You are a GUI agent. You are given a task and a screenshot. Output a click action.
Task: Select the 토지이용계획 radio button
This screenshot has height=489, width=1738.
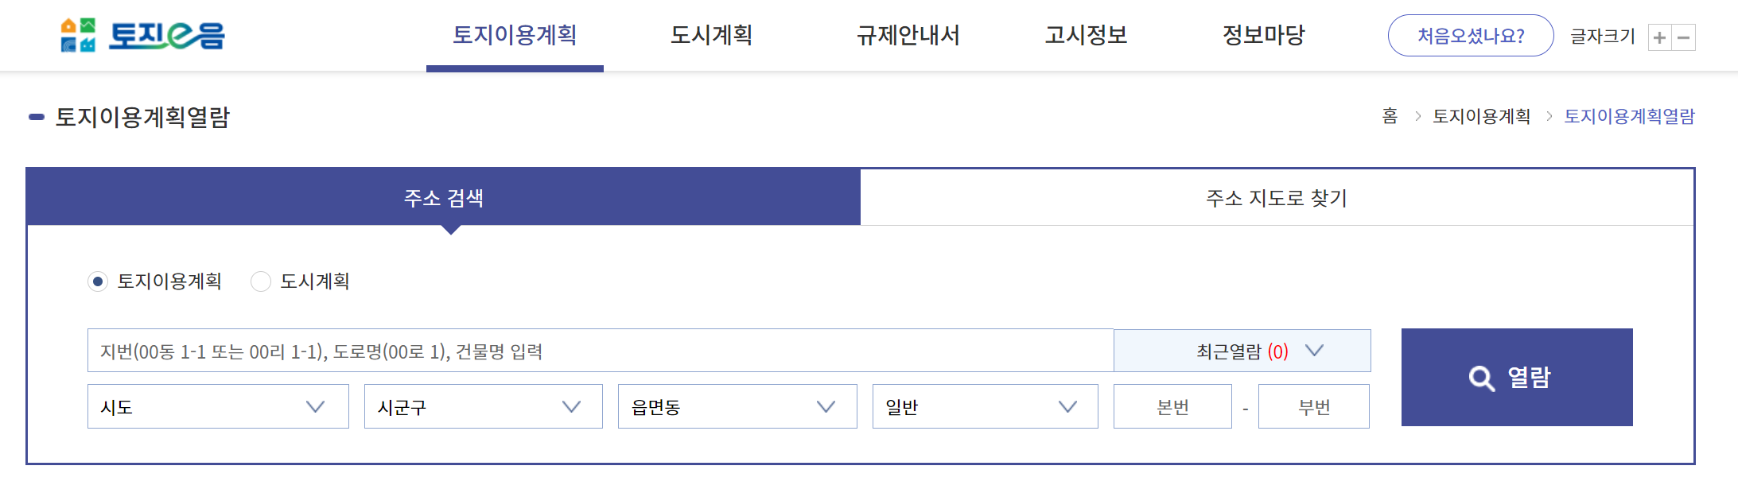point(98,281)
